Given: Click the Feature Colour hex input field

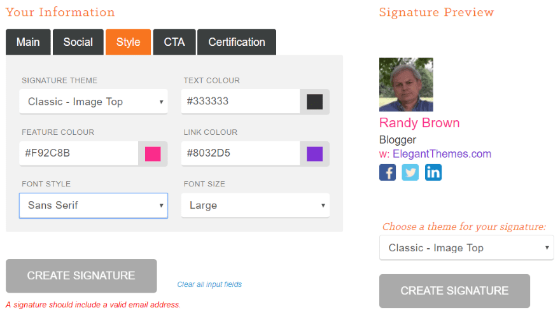Looking at the screenshot, I should click(x=78, y=154).
